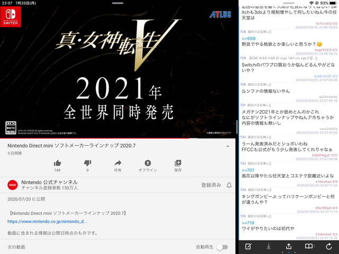Reload the thread with refresh icon
This screenshot has width=339, height=254.
(x=329, y=247)
